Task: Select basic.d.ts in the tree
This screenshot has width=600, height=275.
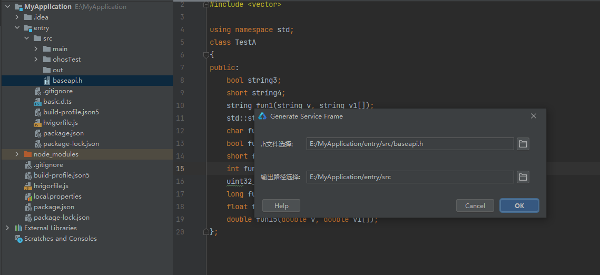Action: 57,102
